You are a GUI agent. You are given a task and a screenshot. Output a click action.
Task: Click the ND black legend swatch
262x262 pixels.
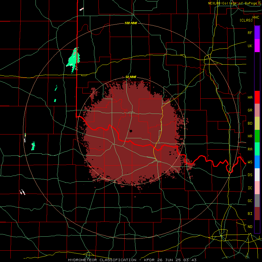[x=257, y=226]
